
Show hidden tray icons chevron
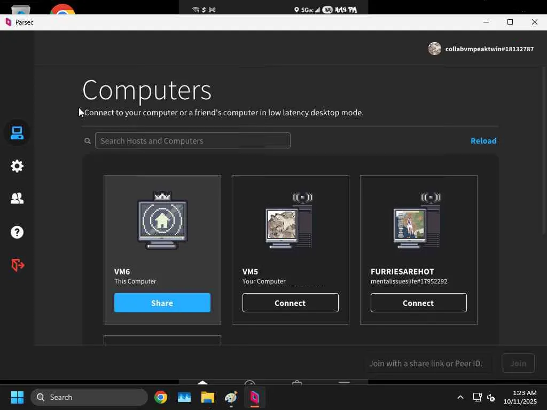460,397
